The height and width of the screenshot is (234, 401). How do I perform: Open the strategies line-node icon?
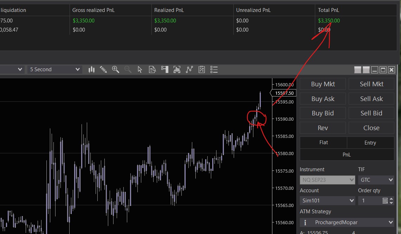[x=189, y=69]
